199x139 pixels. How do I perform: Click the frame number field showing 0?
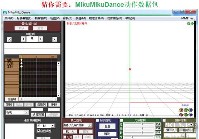coord(32,39)
